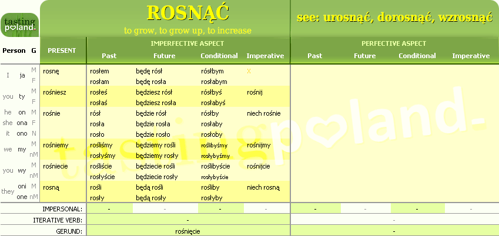Click the future form 'będą rosły'
The height and width of the screenshot is (236, 499).
click(151, 198)
